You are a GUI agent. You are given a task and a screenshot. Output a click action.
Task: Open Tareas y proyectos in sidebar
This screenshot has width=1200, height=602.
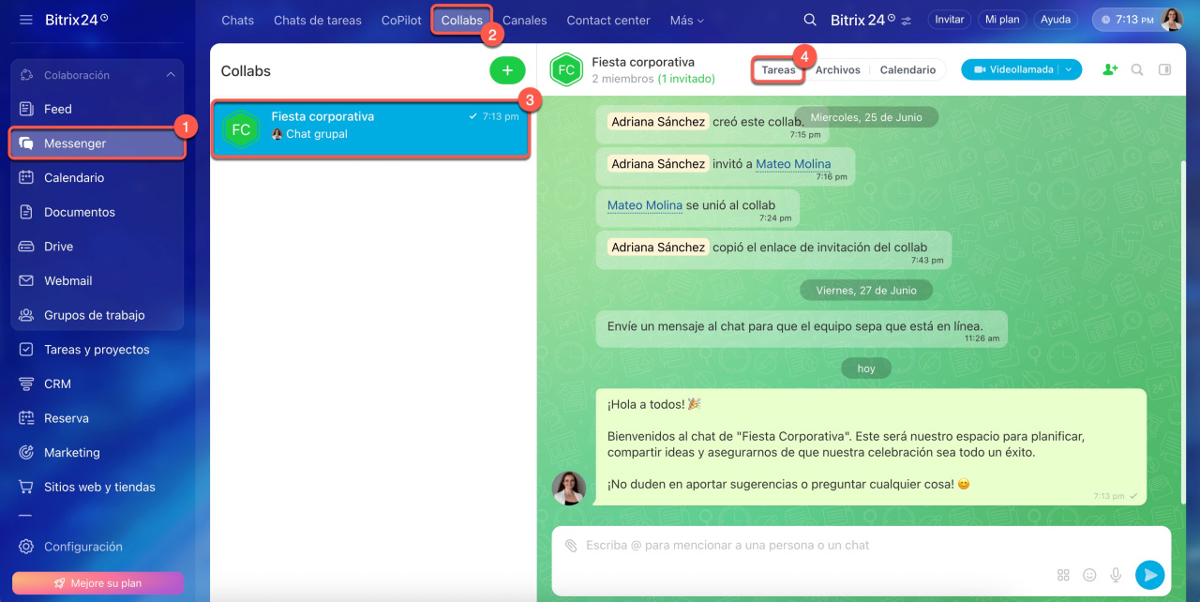tap(97, 350)
